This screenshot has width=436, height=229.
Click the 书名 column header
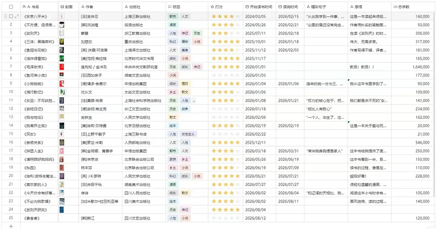pos(39,7)
